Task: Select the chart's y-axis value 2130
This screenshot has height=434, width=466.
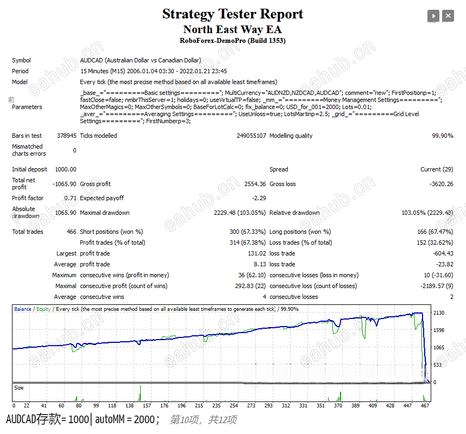Action: coord(439,313)
